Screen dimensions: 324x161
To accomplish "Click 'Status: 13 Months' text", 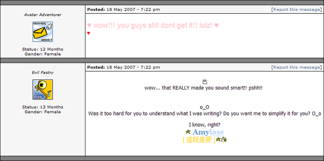I will coord(43,107).
